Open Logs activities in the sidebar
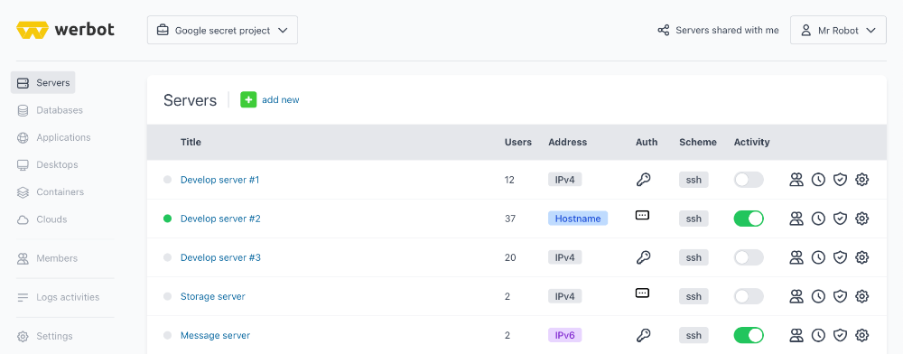903x354 pixels. tap(58, 297)
